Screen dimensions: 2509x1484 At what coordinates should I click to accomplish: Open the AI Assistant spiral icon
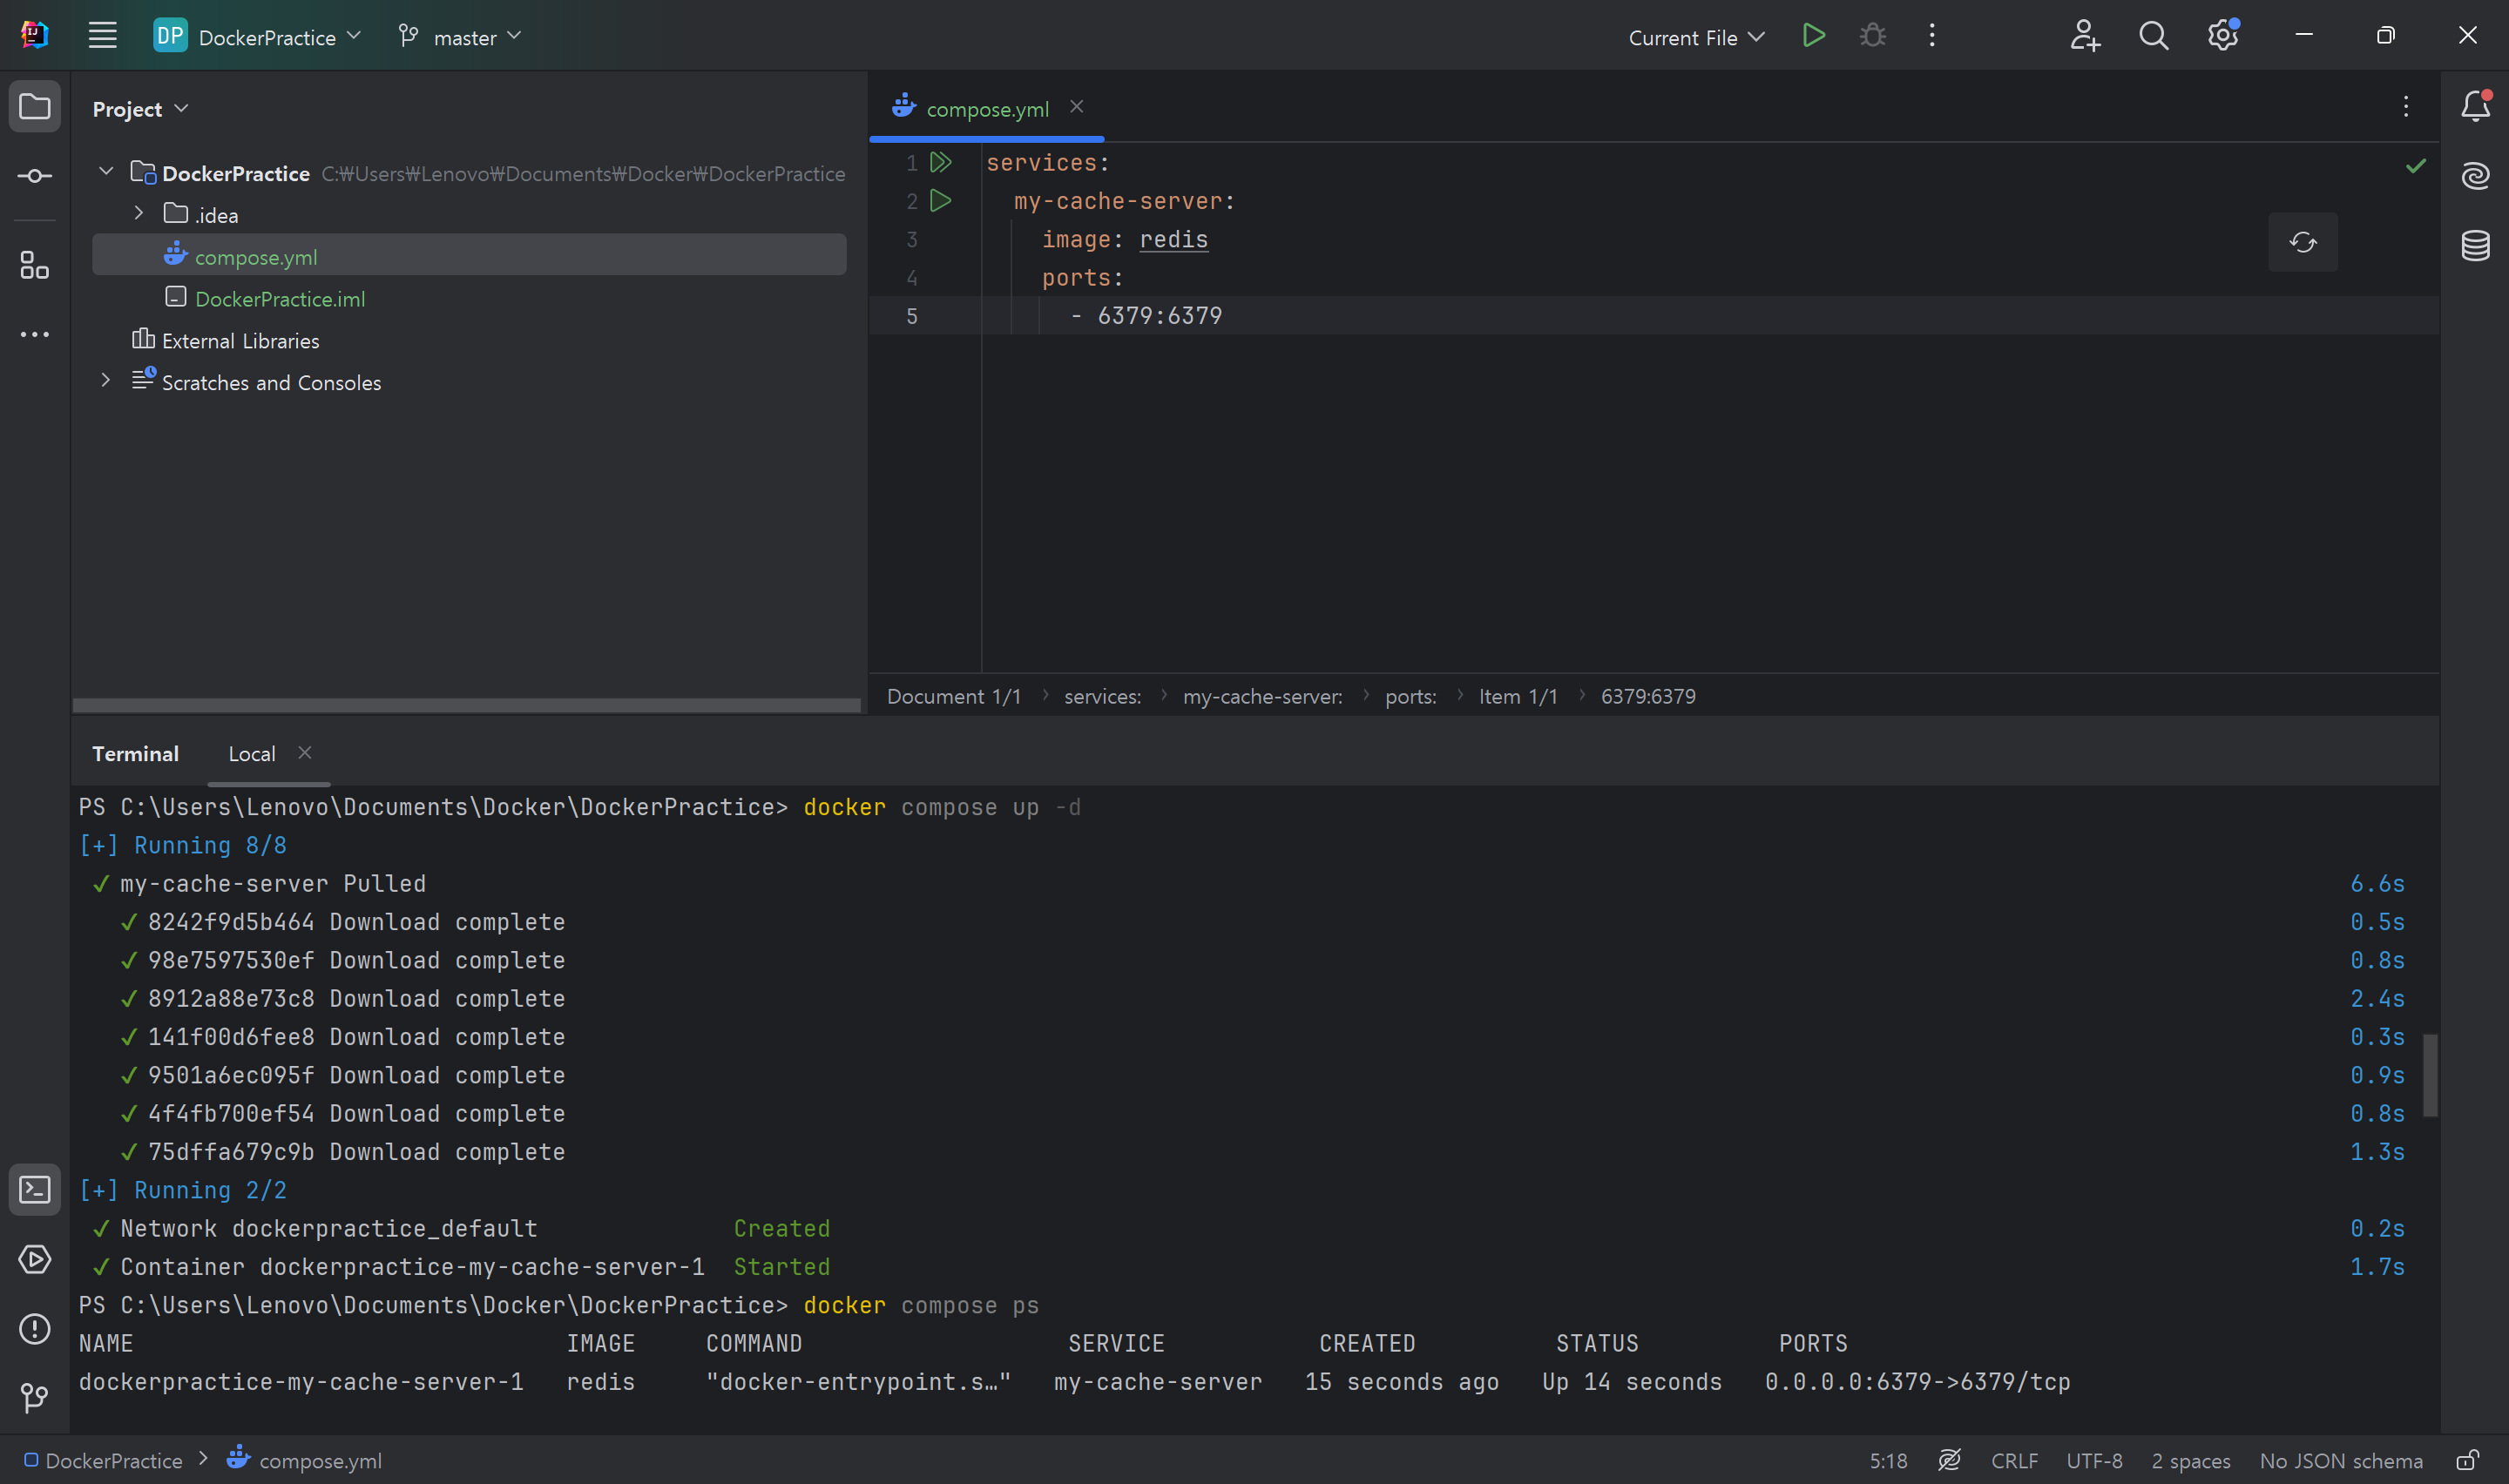(2475, 176)
